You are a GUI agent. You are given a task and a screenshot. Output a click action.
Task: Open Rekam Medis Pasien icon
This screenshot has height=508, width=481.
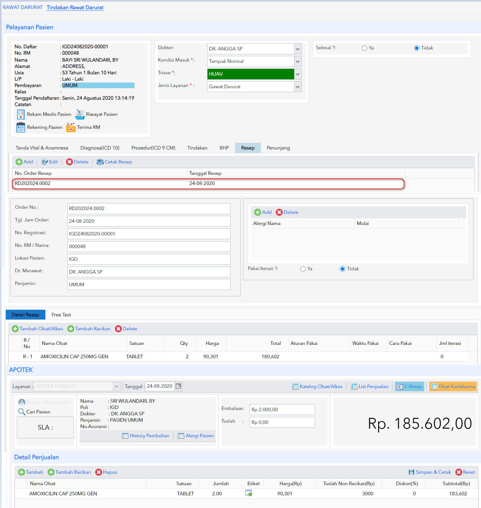21,114
